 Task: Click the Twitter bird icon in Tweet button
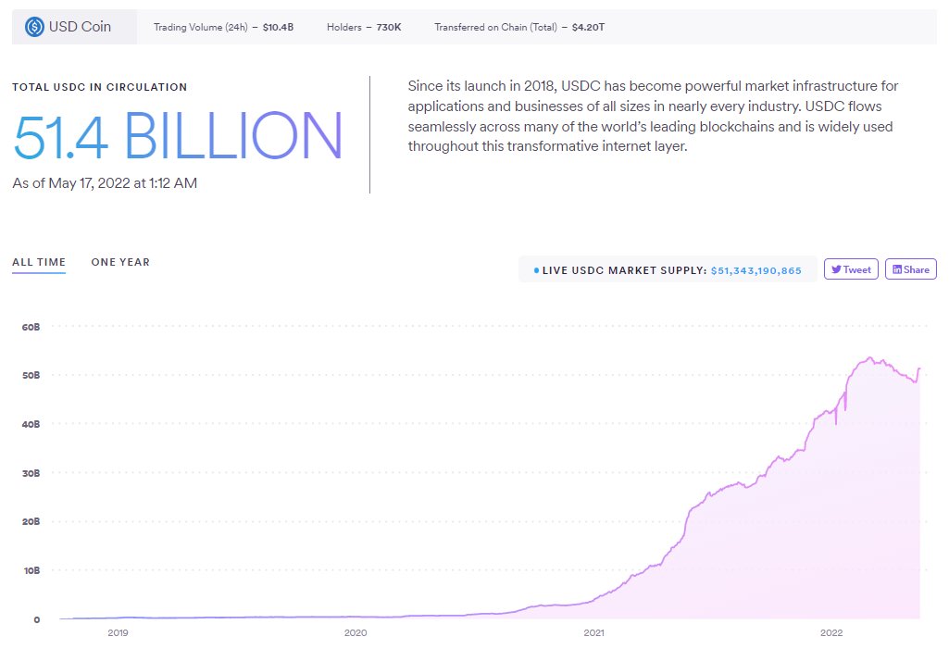(836, 269)
